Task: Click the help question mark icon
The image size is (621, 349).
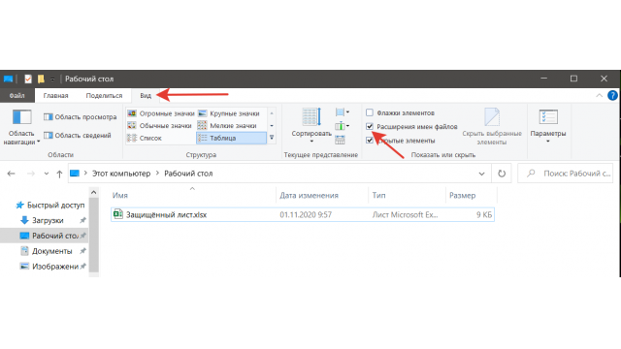Action: (x=612, y=95)
